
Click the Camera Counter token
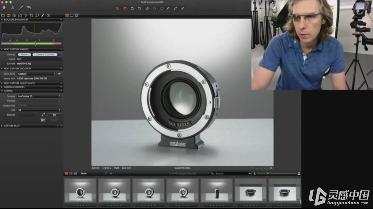(45, 55)
